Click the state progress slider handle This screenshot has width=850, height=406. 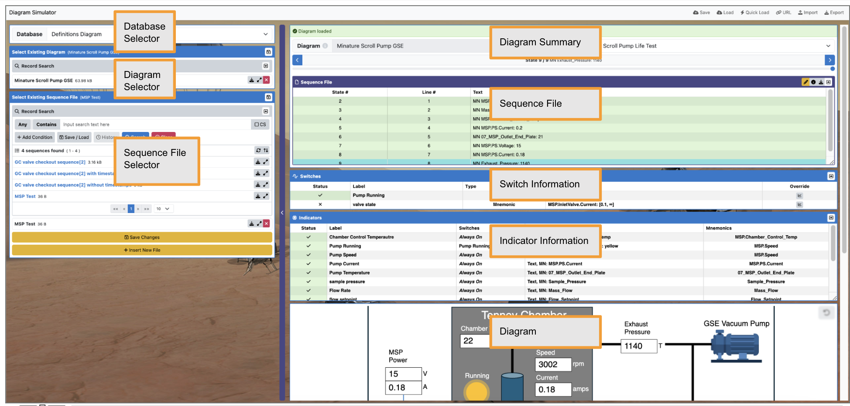(x=832, y=69)
